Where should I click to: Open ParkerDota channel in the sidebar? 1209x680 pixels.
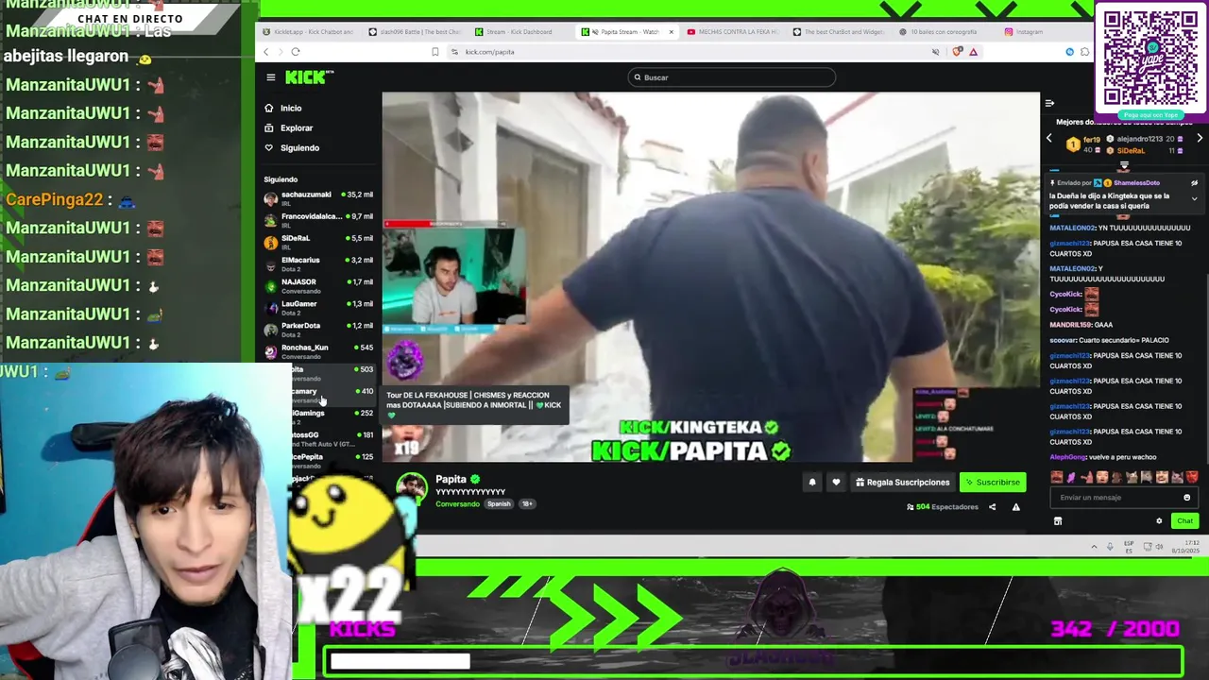[x=318, y=329]
